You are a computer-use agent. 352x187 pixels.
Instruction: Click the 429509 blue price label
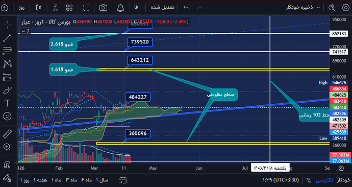[x=339, y=132]
